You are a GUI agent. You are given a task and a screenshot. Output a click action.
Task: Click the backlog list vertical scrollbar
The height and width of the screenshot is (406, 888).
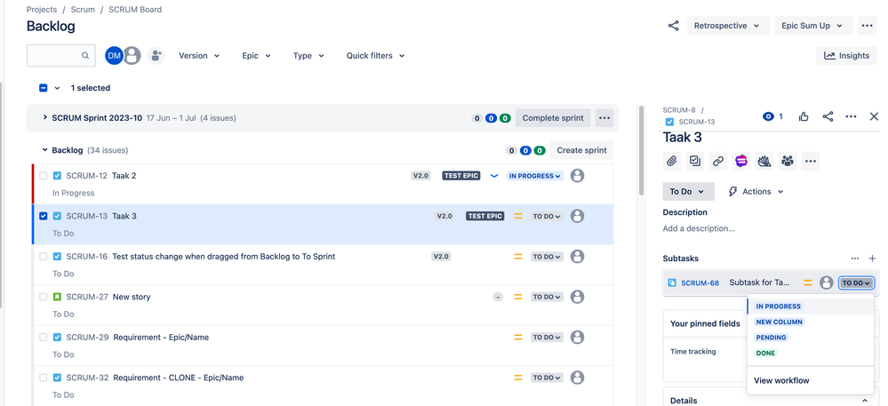coord(642,151)
